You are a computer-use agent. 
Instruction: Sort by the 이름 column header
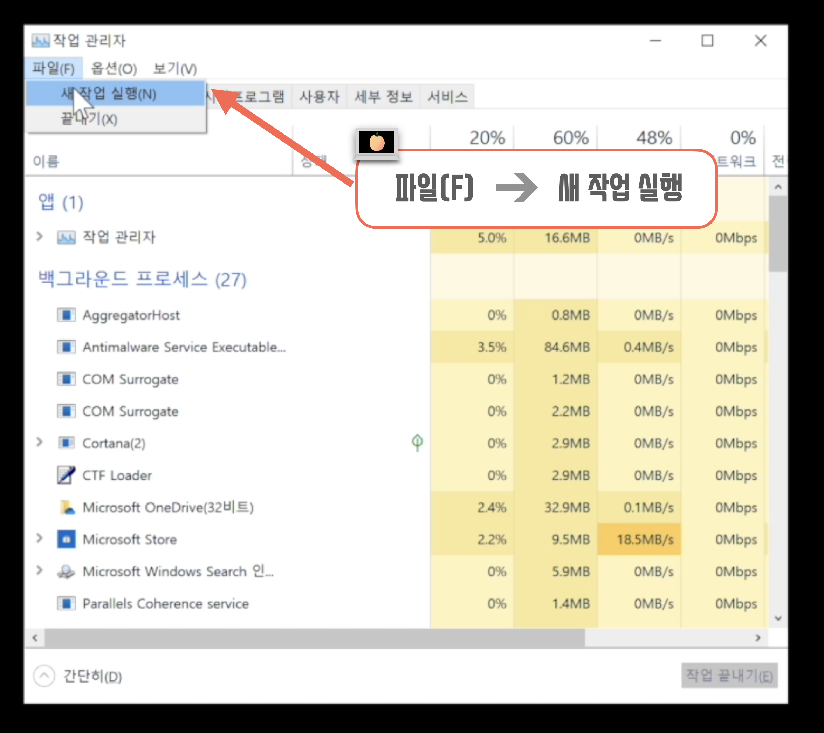(46, 162)
